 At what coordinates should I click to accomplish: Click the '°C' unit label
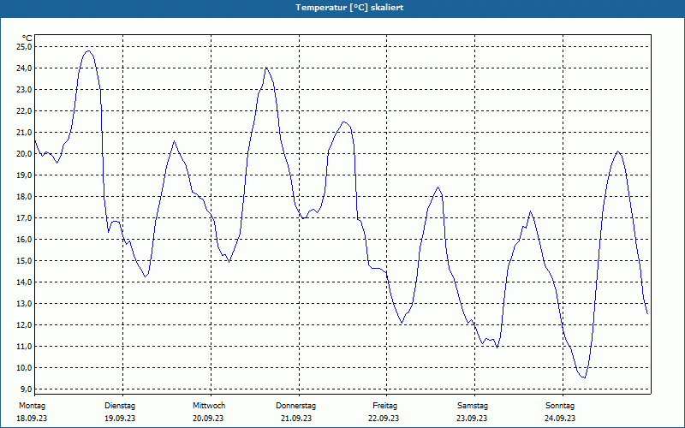coord(27,39)
